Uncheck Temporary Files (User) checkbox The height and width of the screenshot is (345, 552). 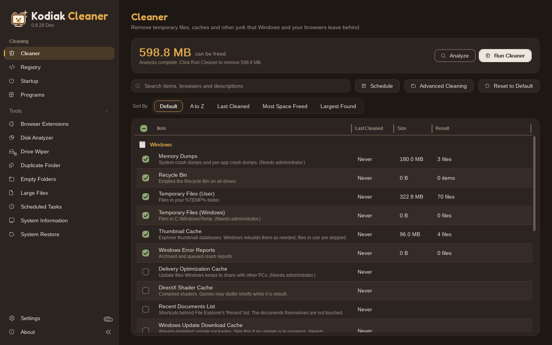click(x=146, y=197)
